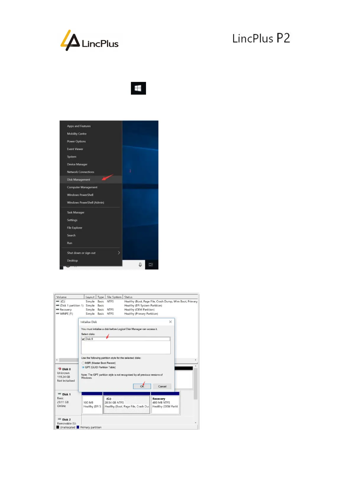Click the blue Primary partition legend swatch
The height and width of the screenshot is (498, 352).
[x=78, y=427]
